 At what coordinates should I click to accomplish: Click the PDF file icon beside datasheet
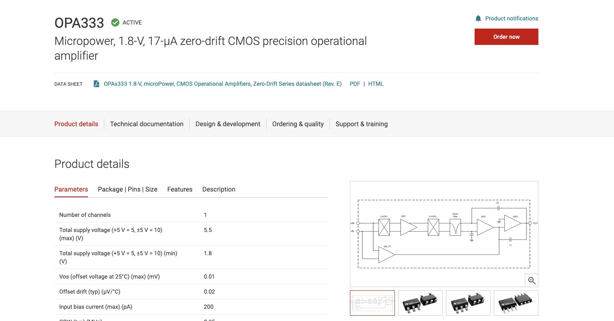point(96,84)
